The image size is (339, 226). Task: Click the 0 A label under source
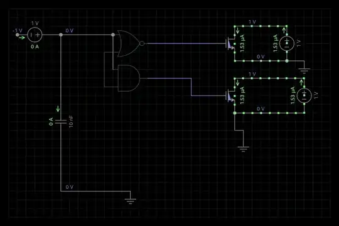[35, 46]
